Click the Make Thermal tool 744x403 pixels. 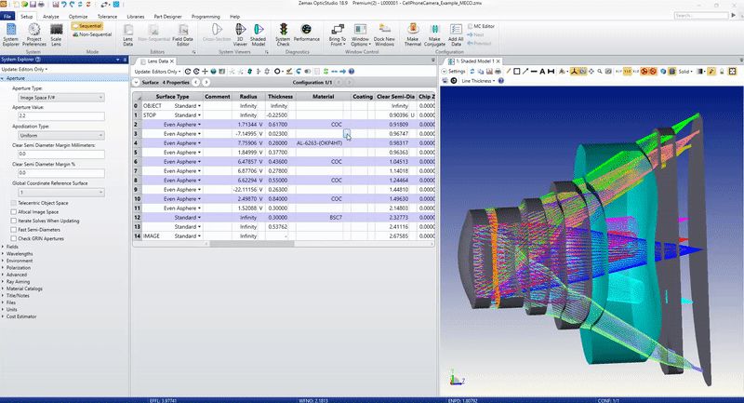click(412, 35)
